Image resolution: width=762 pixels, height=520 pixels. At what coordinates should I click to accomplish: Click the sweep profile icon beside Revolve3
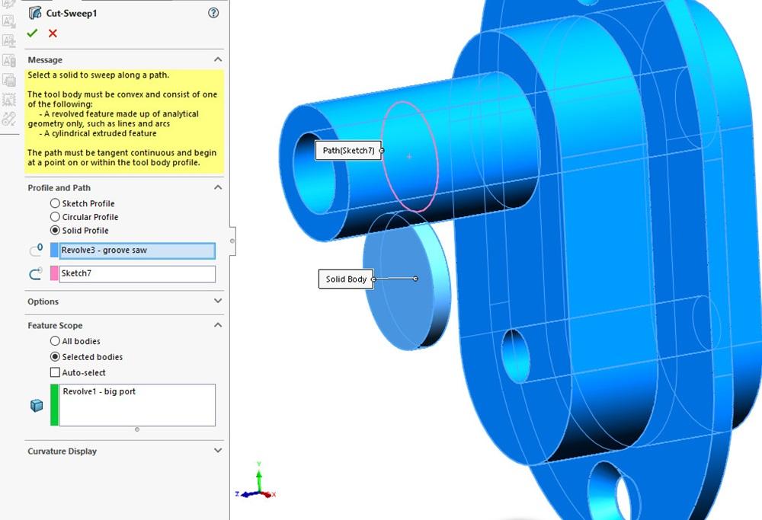[x=36, y=250]
